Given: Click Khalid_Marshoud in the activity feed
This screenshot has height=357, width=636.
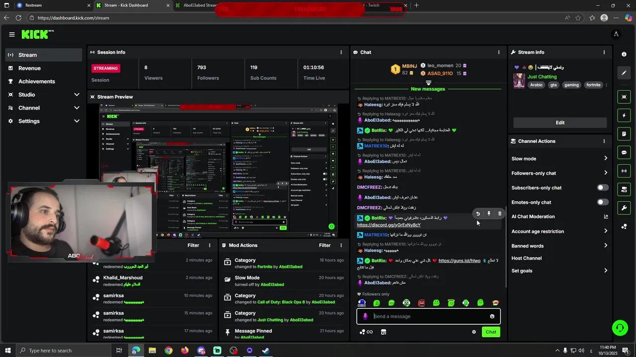Looking at the screenshot, I should tap(123, 278).
